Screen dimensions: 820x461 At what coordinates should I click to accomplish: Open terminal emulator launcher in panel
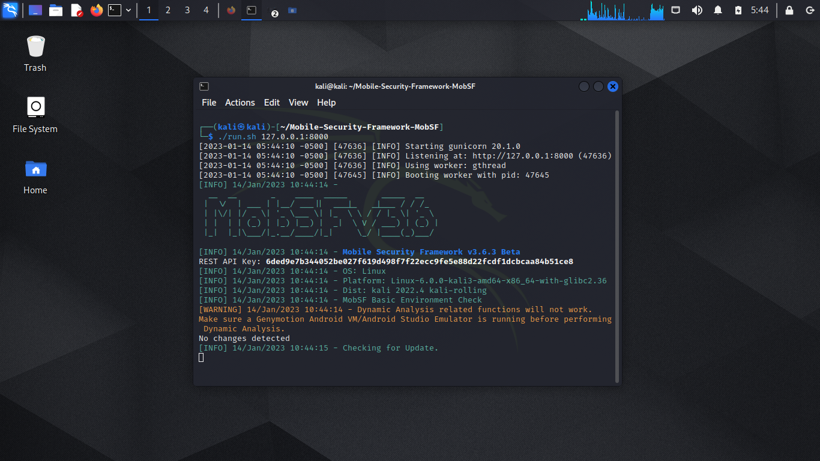pos(115,10)
